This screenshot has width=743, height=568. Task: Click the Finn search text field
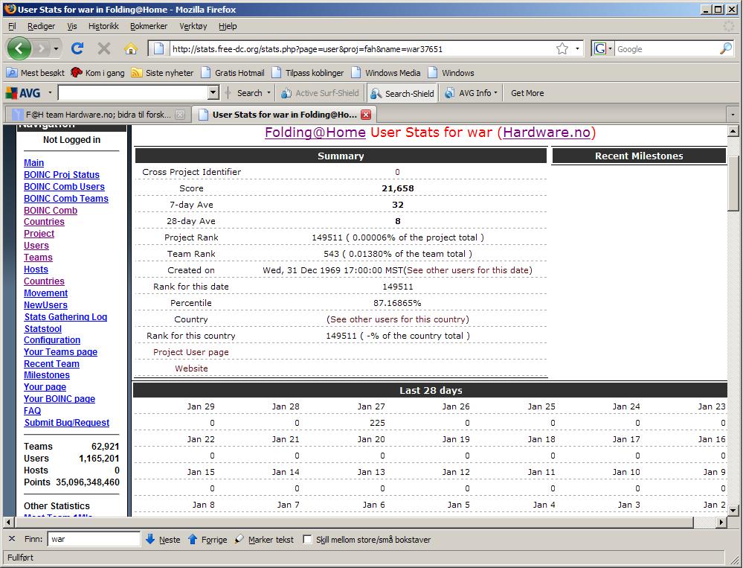pos(94,539)
